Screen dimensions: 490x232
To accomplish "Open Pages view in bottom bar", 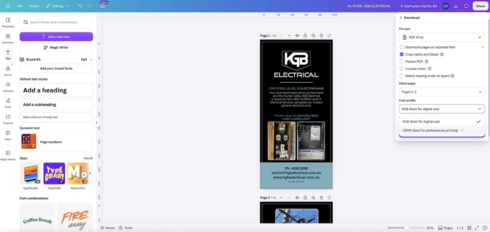I will (x=445, y=228).
